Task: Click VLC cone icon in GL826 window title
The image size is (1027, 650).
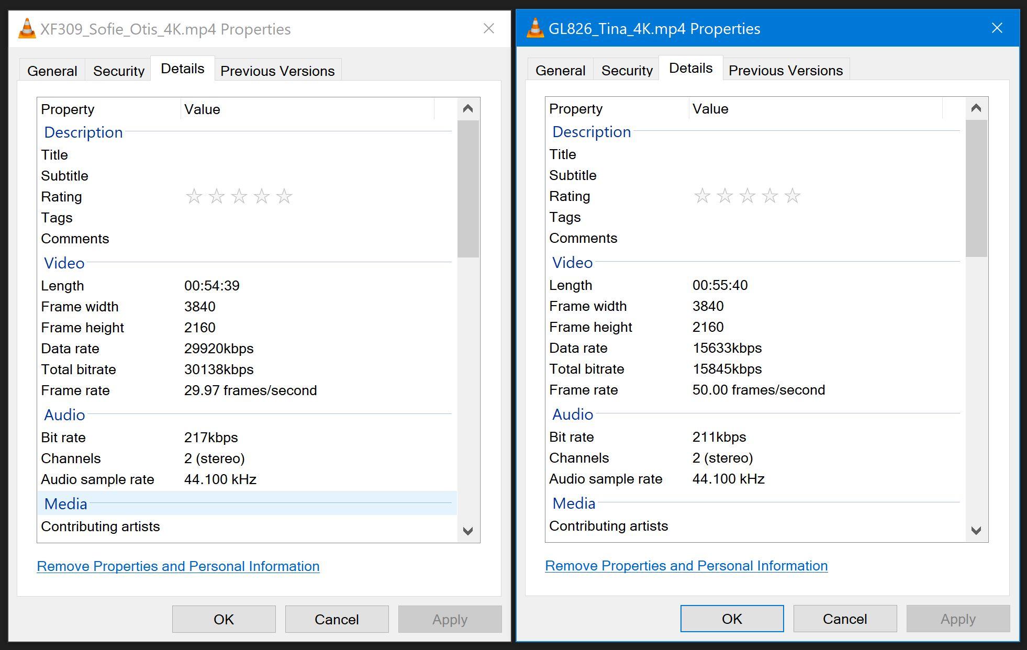Action: [x=535, y=28]
